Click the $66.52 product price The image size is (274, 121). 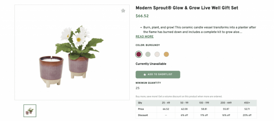coord(142,16)
